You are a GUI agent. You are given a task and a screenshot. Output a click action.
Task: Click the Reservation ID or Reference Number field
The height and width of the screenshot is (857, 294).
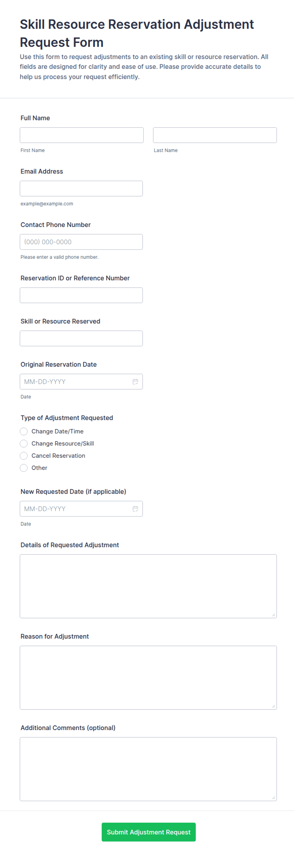[x=81, y=295]
